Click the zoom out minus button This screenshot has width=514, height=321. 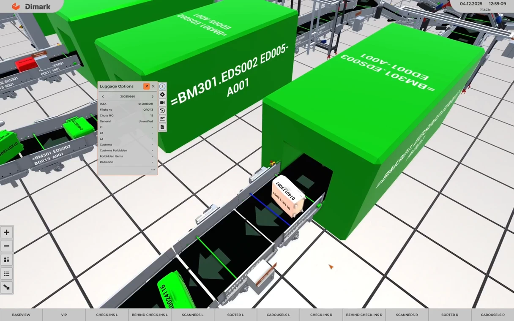tap(7, 246)
